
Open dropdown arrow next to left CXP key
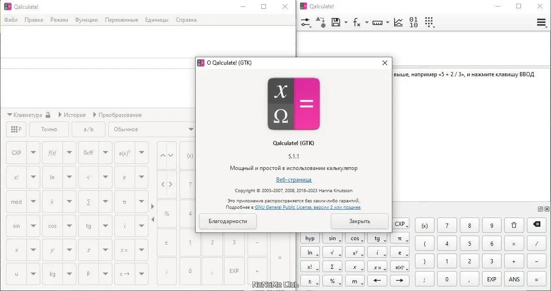(x=33, y=153)
